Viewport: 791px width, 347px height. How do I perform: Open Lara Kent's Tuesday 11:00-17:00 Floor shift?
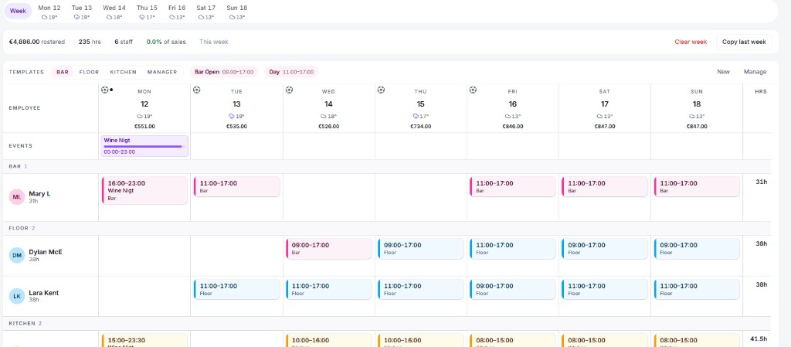236,289
